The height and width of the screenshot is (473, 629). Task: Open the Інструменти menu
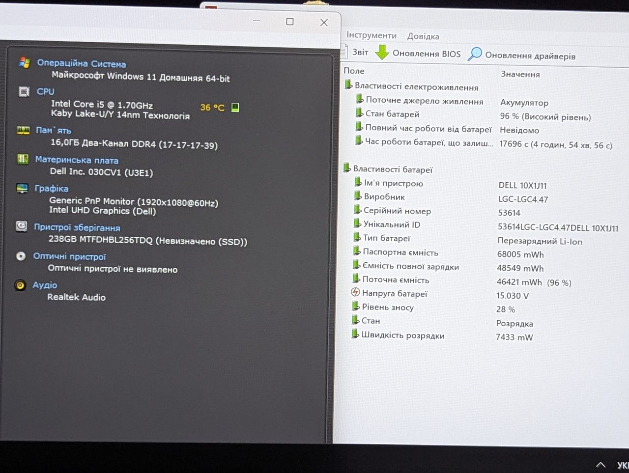pos(372,35)
